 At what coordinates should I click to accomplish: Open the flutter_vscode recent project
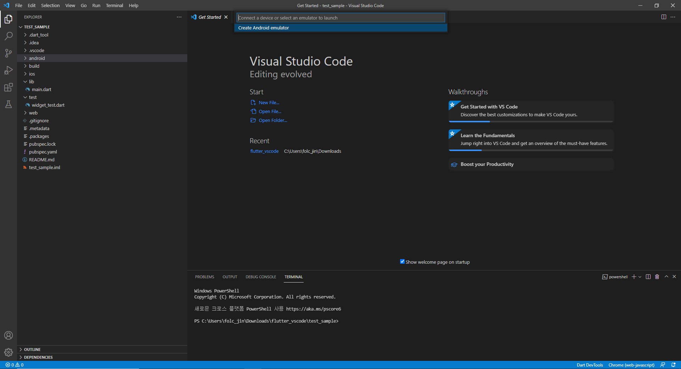[x=264, y=151]
